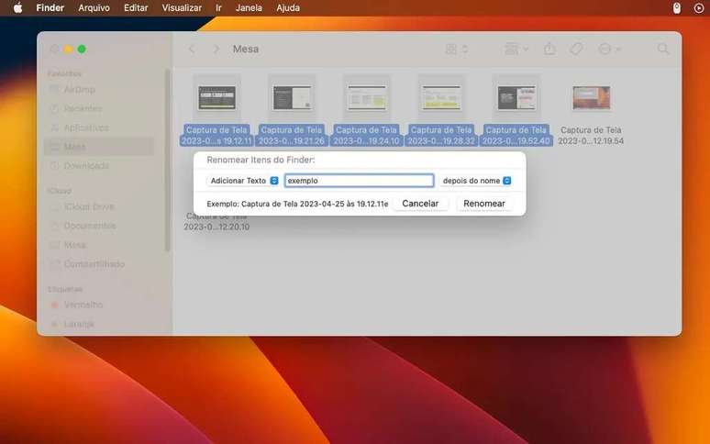Viewport: 710px width, 444px height.
Task: Open the Arquivo menu
Action: (x=94, y=7)
